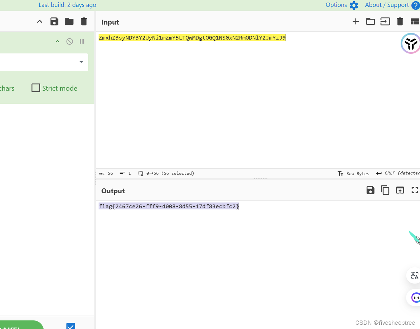The image size is (420, 329).
Task: Click inside the Base64 input text area
Action: tap(192, 37)
